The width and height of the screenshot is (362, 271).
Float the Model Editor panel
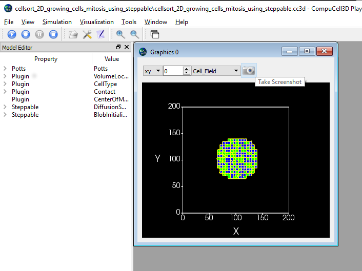(118, 47)
